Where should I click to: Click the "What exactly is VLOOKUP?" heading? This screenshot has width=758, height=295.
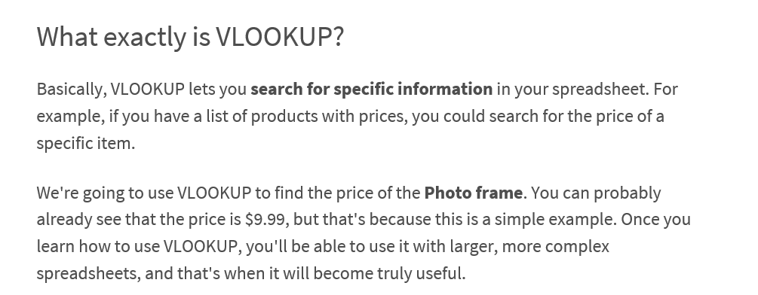click(x=190, y=37)
